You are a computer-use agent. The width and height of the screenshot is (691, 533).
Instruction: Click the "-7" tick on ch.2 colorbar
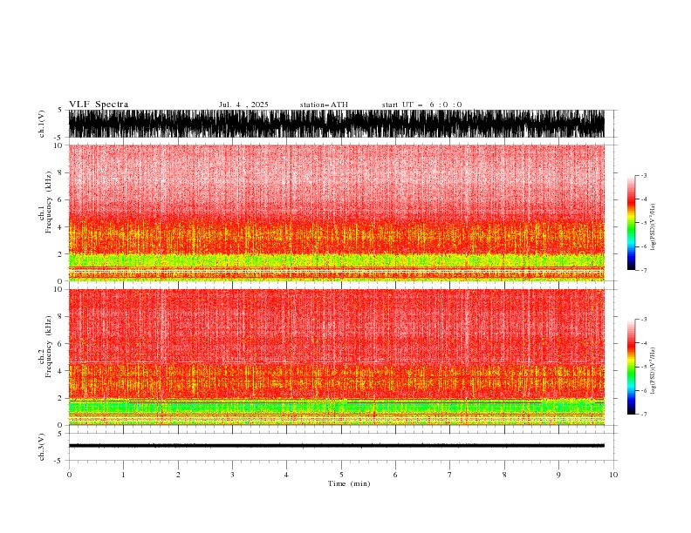[x=643, y=414]
